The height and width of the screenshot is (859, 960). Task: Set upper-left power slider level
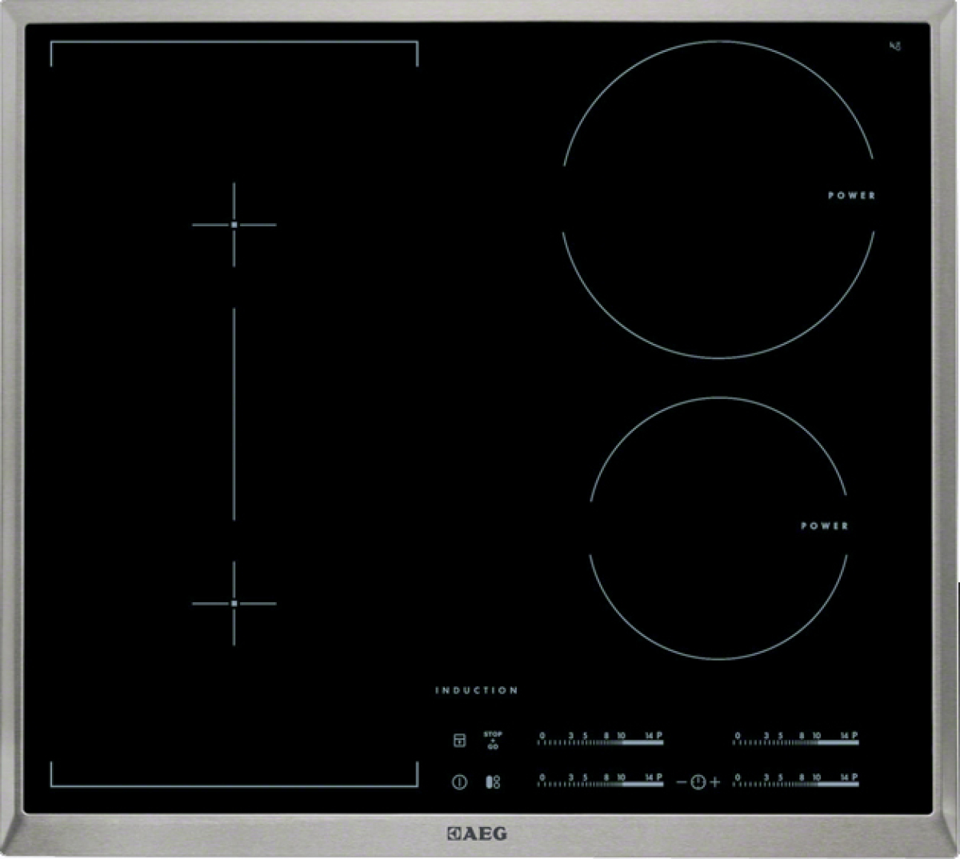point(600,739)
